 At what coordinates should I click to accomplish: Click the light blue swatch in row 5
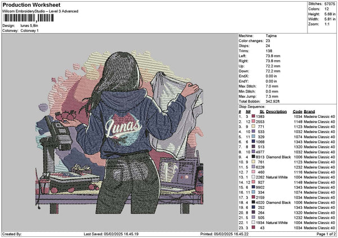(253, 136)
